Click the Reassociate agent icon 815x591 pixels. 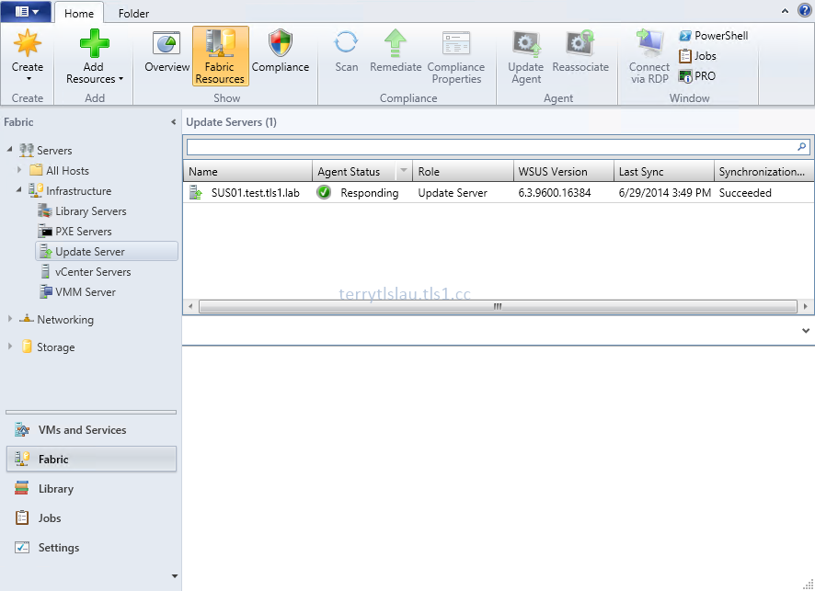(x=580, y=55)
